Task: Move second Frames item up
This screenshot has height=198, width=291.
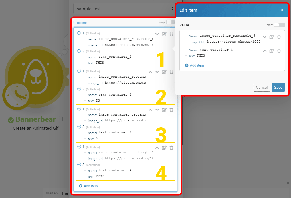Action: click(151, 72)
